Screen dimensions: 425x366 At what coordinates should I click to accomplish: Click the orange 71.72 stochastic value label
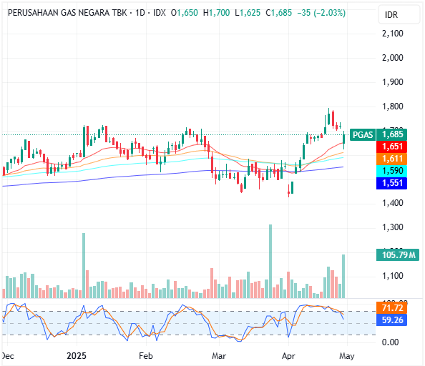[x=392, y=308]
